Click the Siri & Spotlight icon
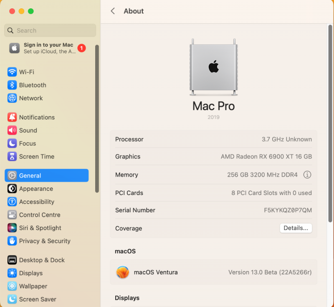Screen dimensions: 334x307 pyautogui.click(x=12, y=228)
